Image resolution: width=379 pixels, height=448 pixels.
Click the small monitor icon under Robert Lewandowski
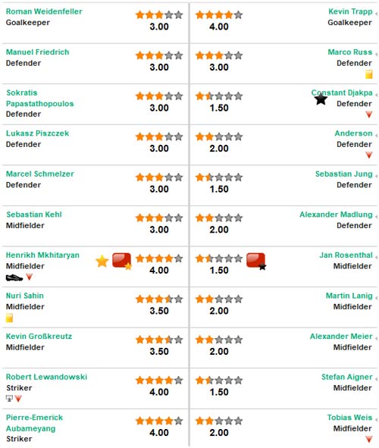(9, 398)
